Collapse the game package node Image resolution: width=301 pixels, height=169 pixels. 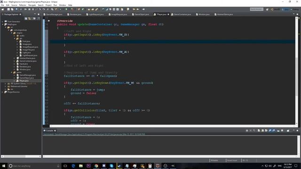coord(11,72)
